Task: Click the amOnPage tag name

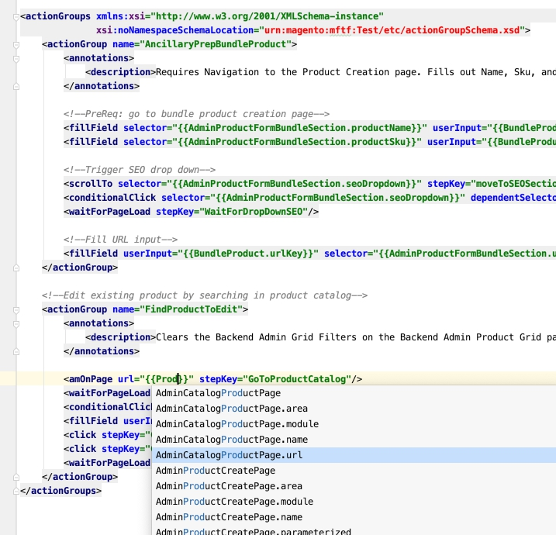Action: click(x=91, y=379)
